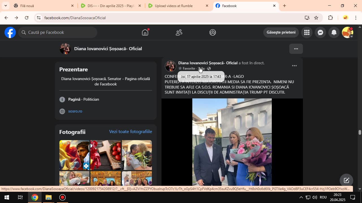Click Diana Iovanovici Șoșoacă- Oficial post author name
The width and height of the screenshot is (362, 203).
(208, 63)
